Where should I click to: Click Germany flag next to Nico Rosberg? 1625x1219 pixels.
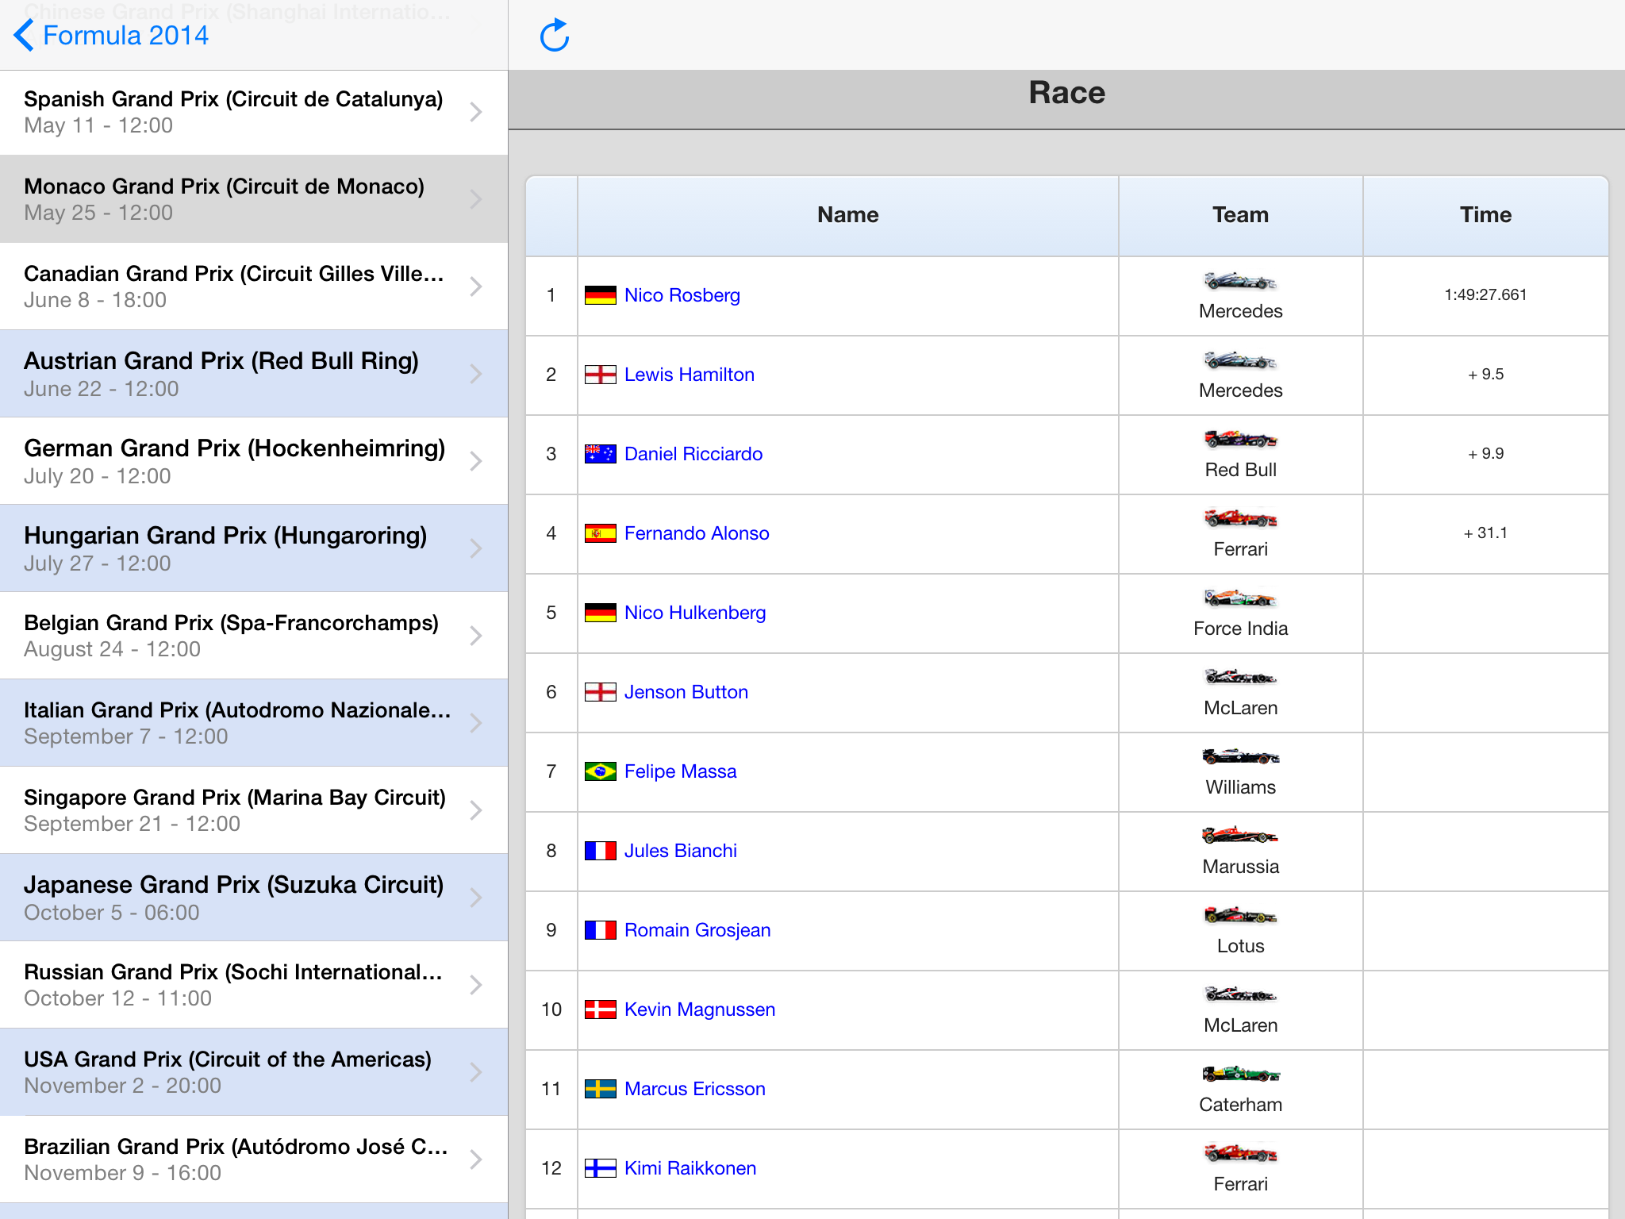[x=600, y=295]
